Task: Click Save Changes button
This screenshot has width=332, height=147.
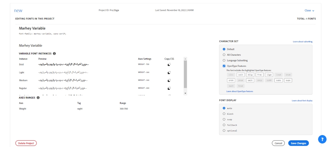Action: pos(299,143)
